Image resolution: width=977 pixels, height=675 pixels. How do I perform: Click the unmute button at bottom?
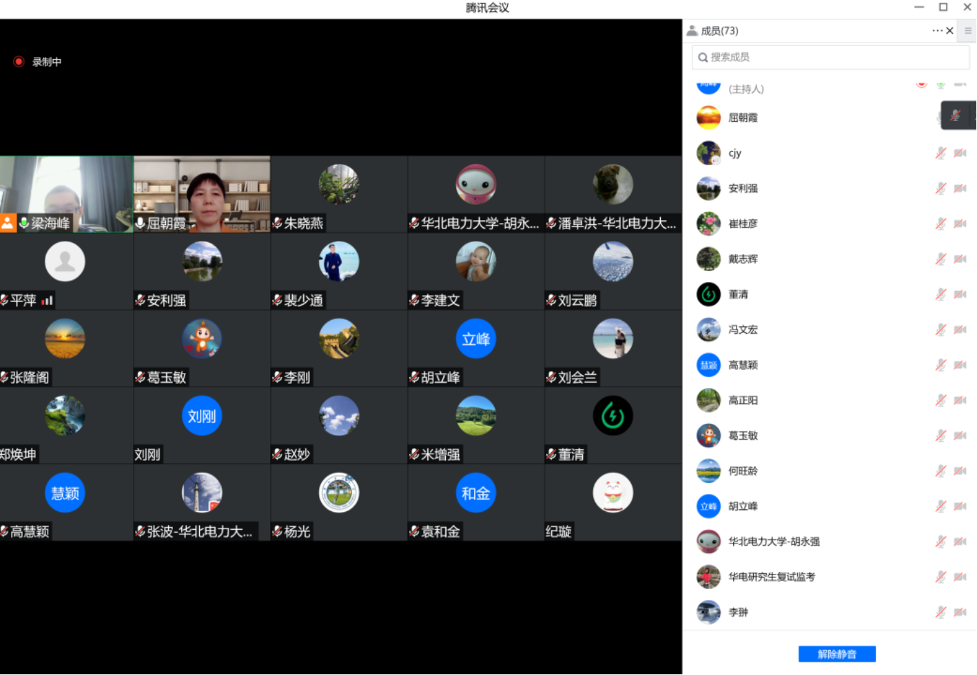point(836,654)
